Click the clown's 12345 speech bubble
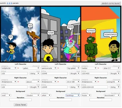 pyautogui.click(x=70, y=28)
